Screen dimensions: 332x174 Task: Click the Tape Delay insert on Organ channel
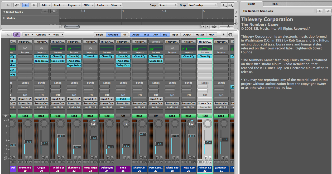pos(41,61)
